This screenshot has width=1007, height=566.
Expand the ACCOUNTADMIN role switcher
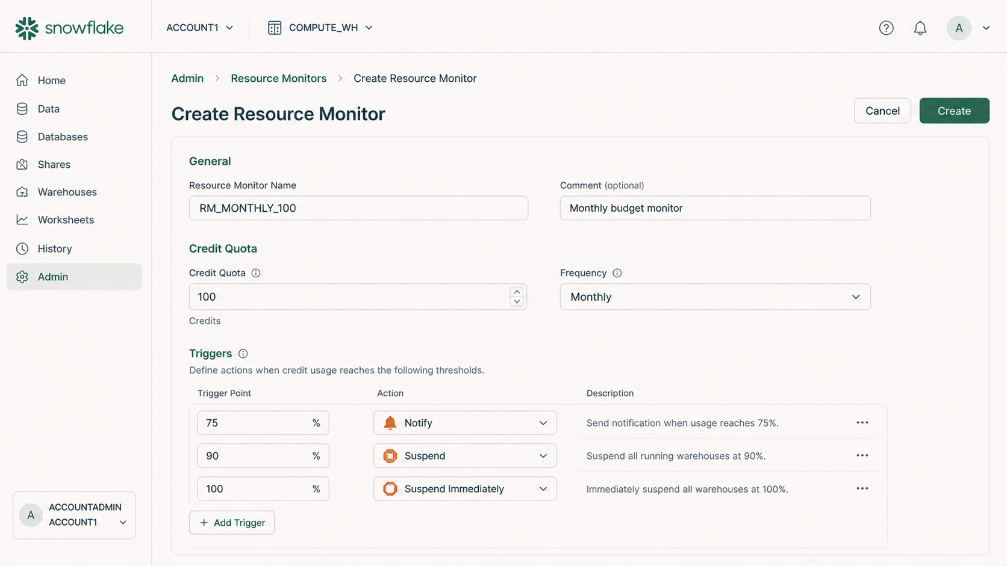tap(74, 515)
